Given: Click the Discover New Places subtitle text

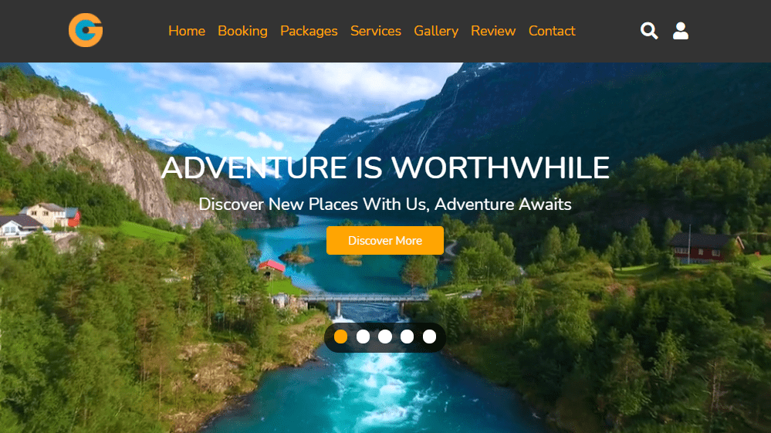Looking at the screenshot, I should [x=385, y=204].
